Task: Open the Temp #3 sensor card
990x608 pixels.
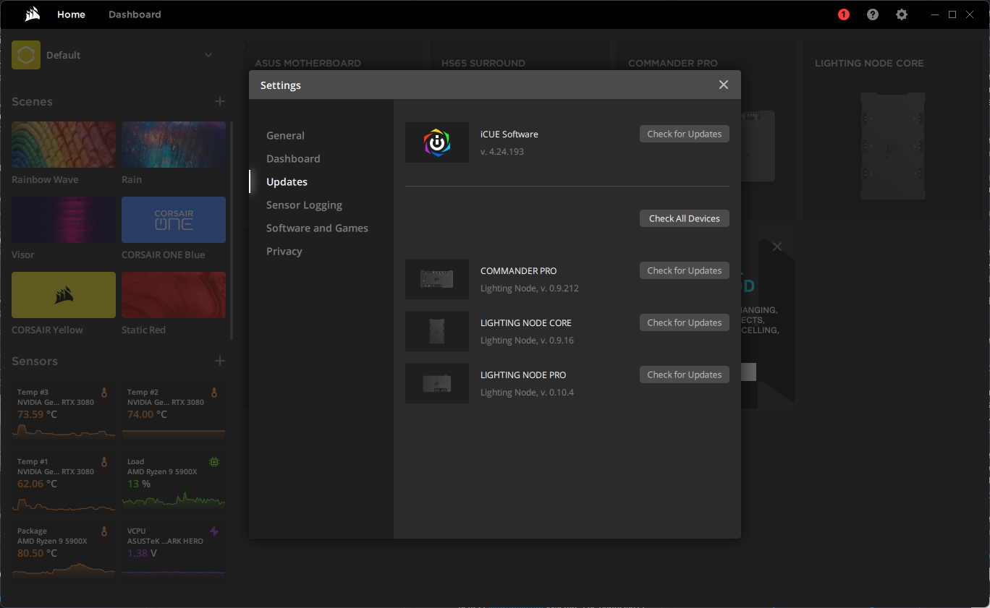Action: 64,411
